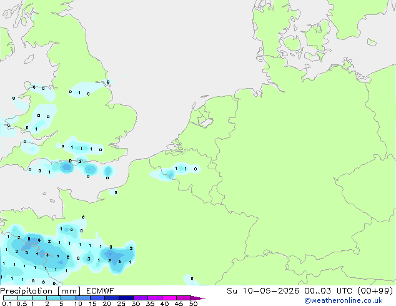The height and width of the screenshot is (306, 396).
Task: Select the 40–45 mm magenta legend swatch
Action: click(x=169, y=298)
